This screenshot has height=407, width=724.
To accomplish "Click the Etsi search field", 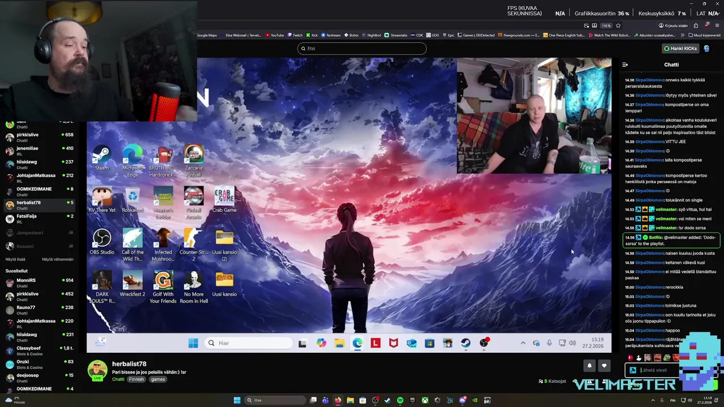I will 362,49.
